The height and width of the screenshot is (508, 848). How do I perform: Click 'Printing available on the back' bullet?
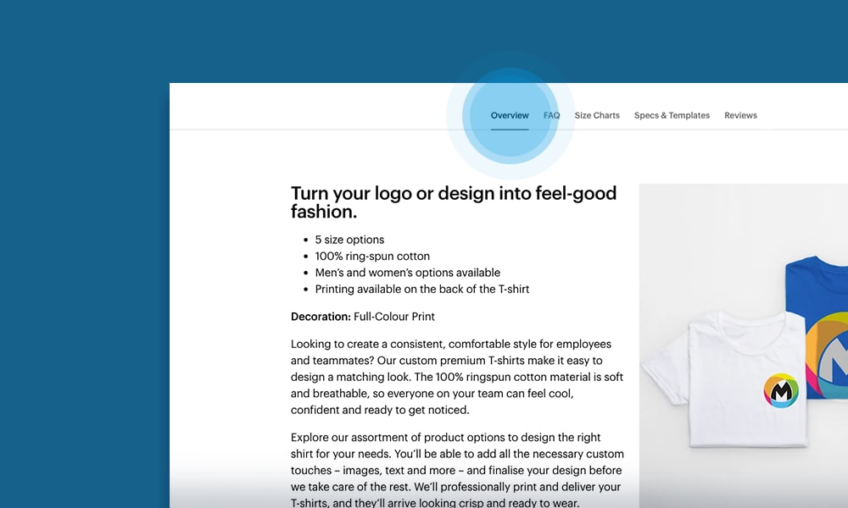click(421, 290)
